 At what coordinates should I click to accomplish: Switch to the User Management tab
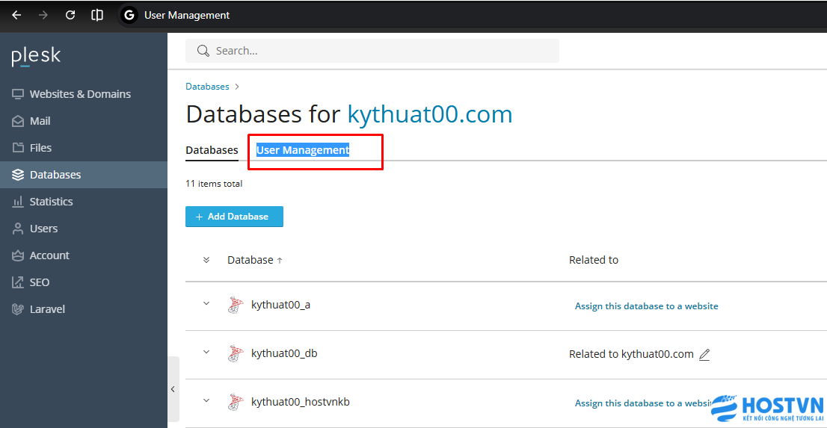click(x=303, y=150)
